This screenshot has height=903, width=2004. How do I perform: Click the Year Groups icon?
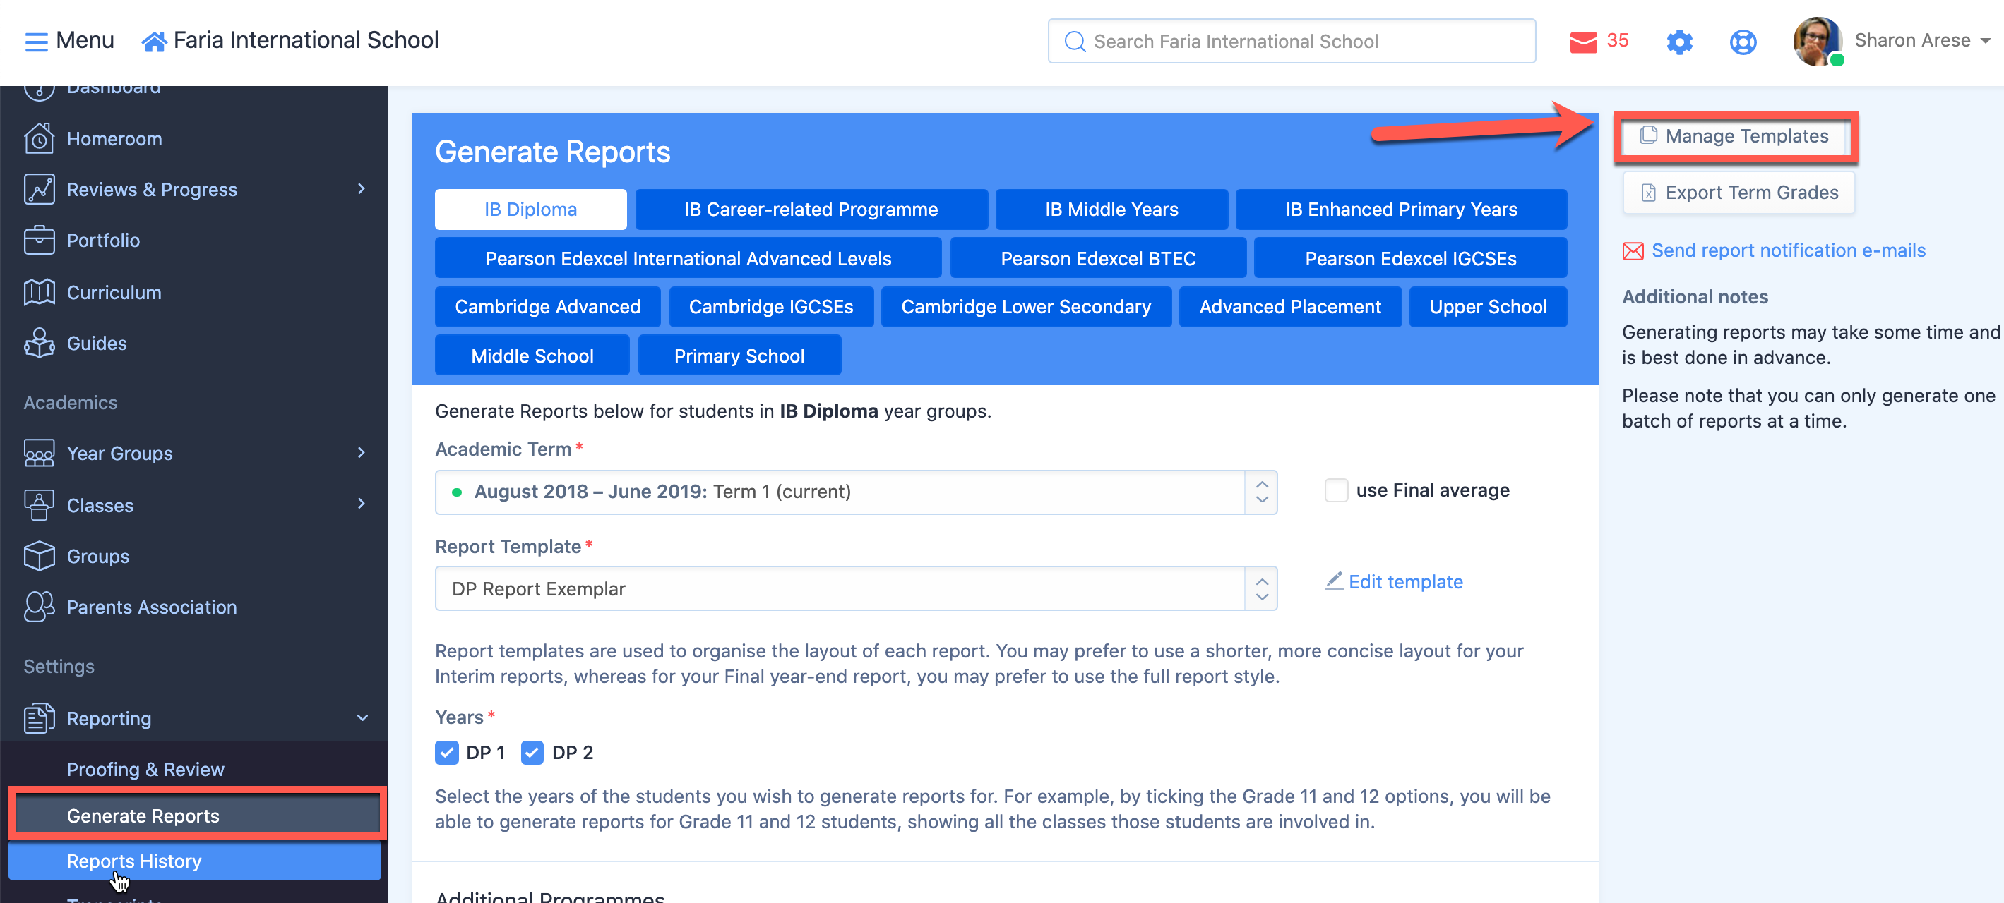(x=39, y=453)
